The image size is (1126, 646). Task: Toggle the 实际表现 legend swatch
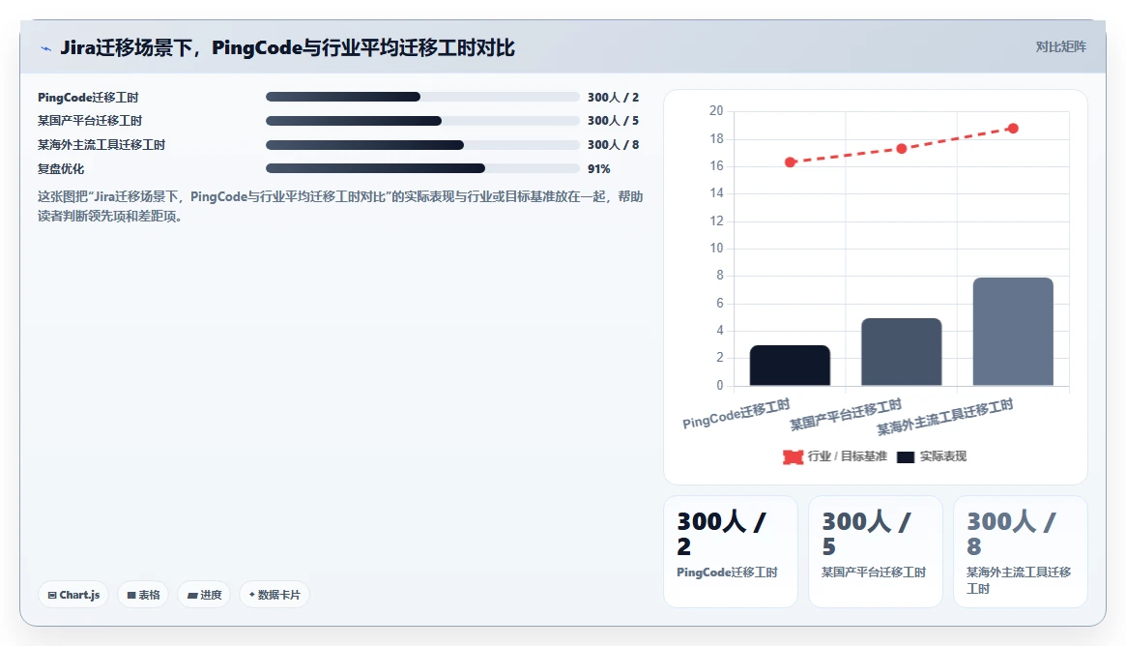[906, 457]
